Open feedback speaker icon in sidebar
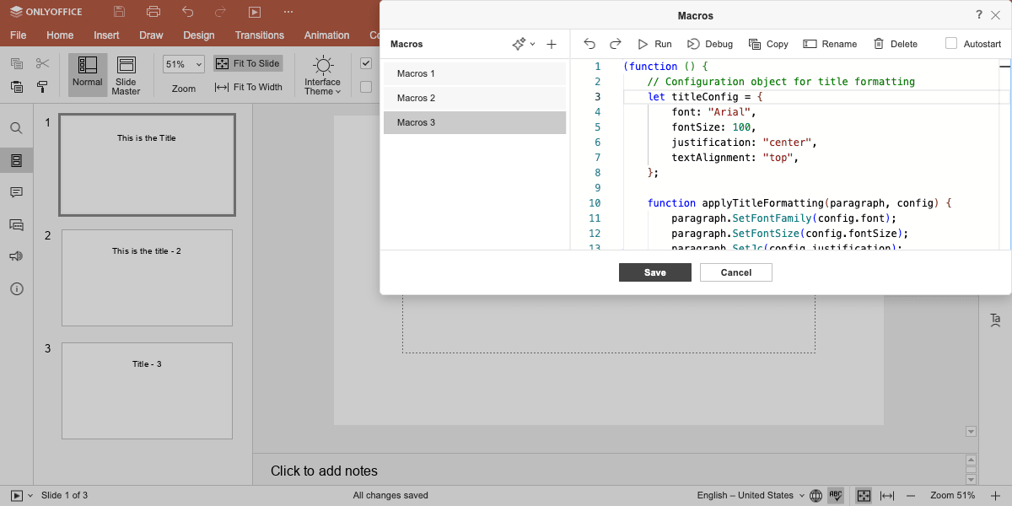This screenshot has height=506, width=1012. [x=16, y=256]
